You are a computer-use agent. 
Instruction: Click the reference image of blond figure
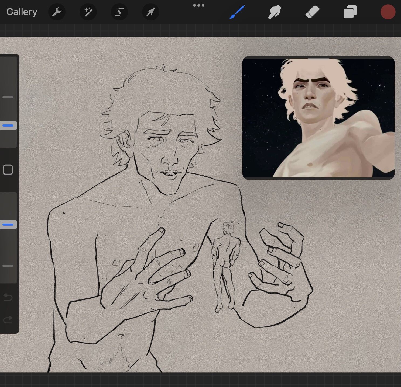pos(318,118)
